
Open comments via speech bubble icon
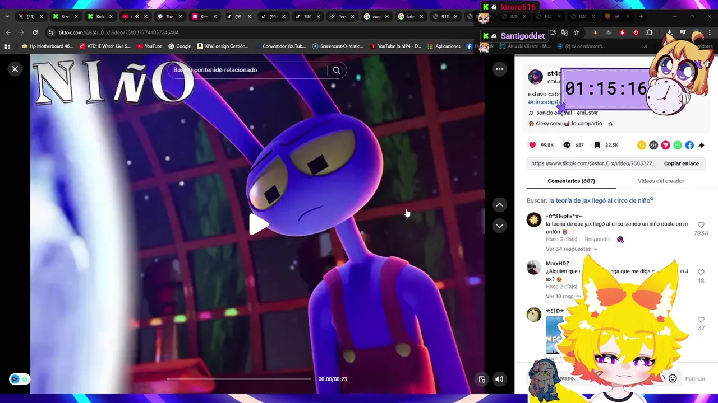pos(567,145)
